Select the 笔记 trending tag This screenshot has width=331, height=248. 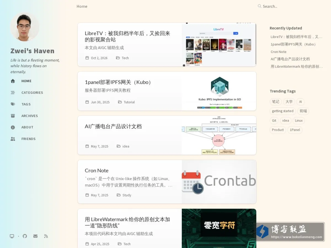coord(276,102)
